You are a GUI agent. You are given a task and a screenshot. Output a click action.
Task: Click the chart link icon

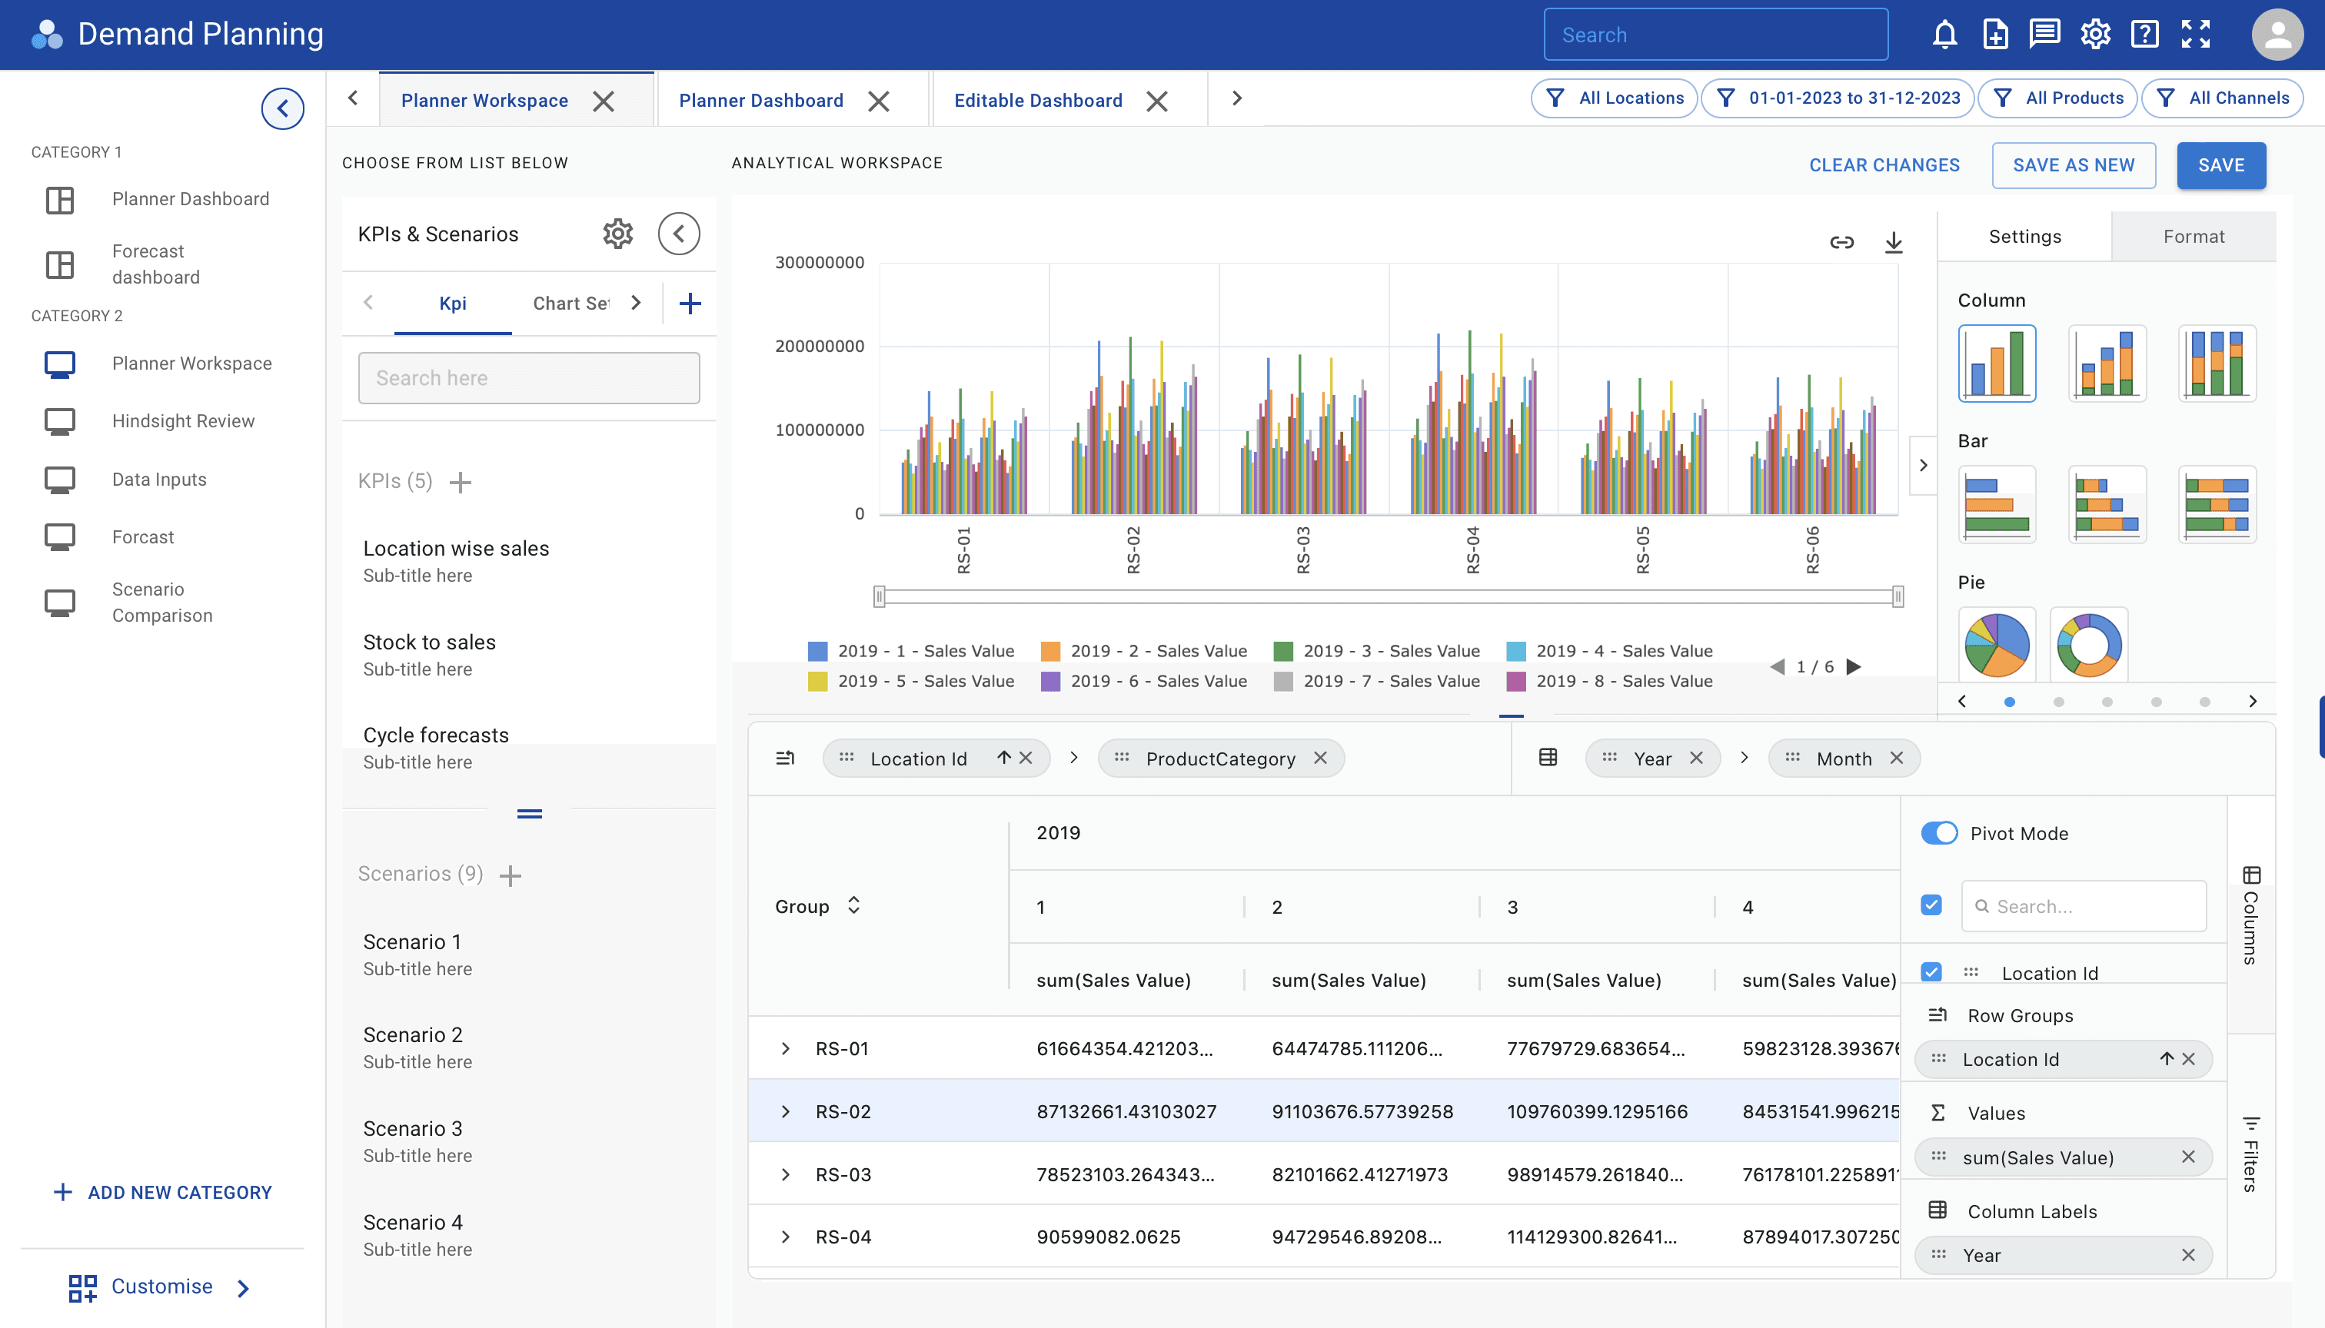coord(1841,242)
